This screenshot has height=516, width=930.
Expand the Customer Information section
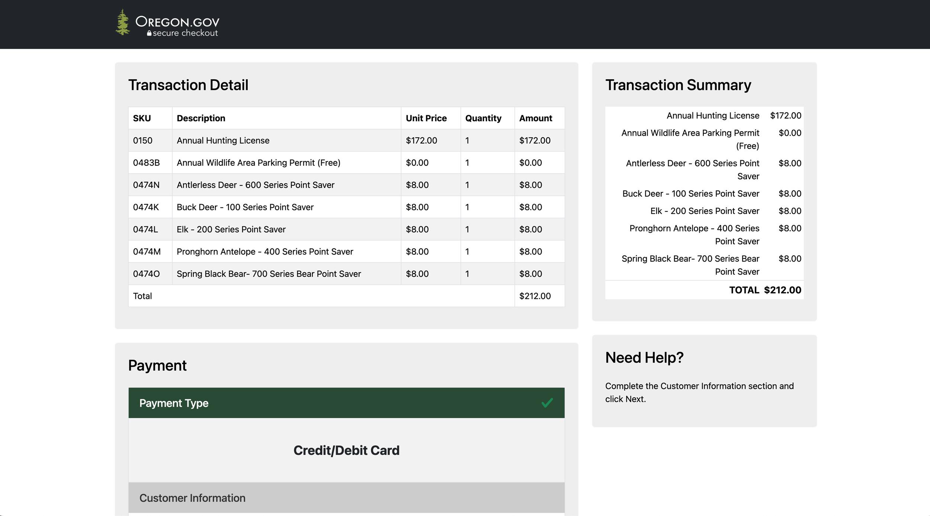coord(192,498)
